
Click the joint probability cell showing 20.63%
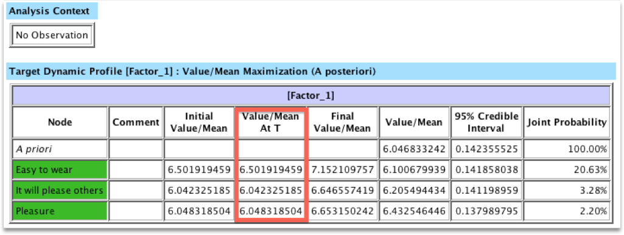[567, 170]
